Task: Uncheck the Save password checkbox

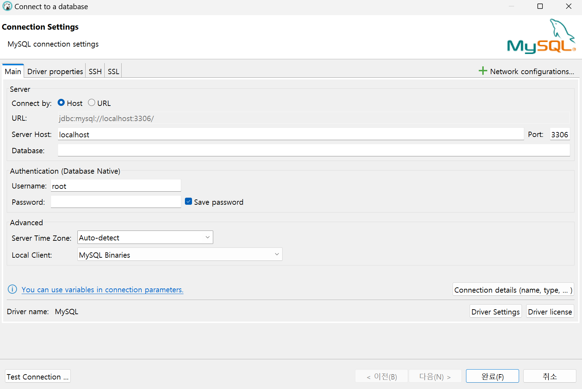Action: pos(188,201)
